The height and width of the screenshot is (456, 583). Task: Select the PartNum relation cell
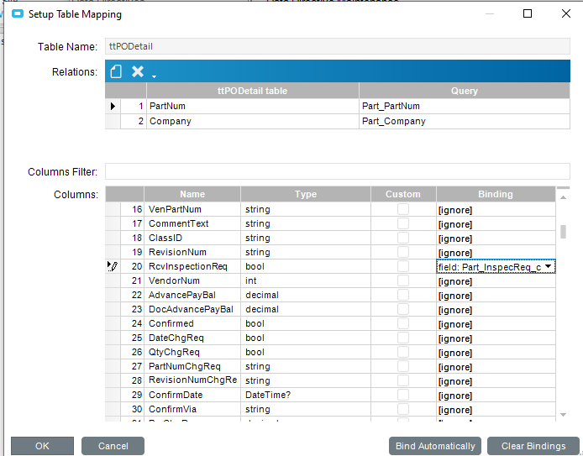click(253, 107)
